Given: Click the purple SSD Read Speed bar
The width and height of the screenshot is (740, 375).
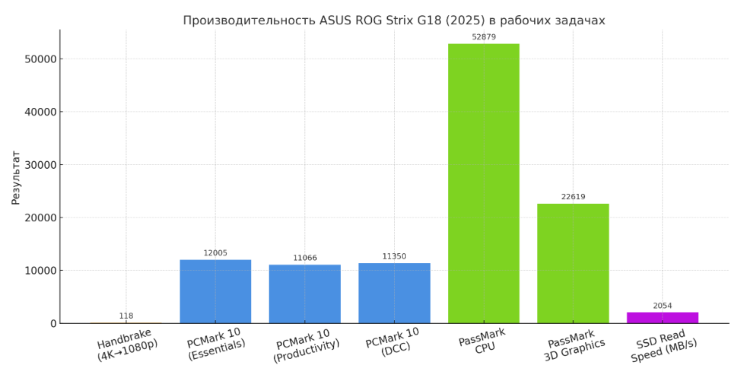Looking at the screenshot, I should (x=662, y=318).
